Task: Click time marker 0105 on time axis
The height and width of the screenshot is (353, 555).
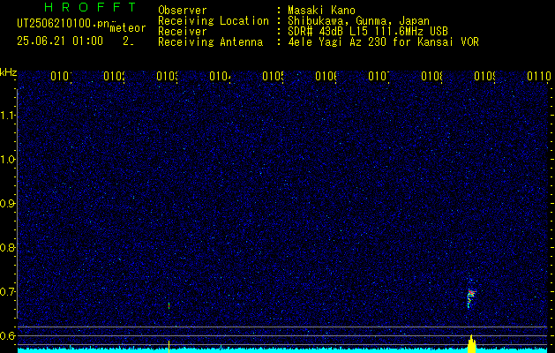Action: (273, 76)
